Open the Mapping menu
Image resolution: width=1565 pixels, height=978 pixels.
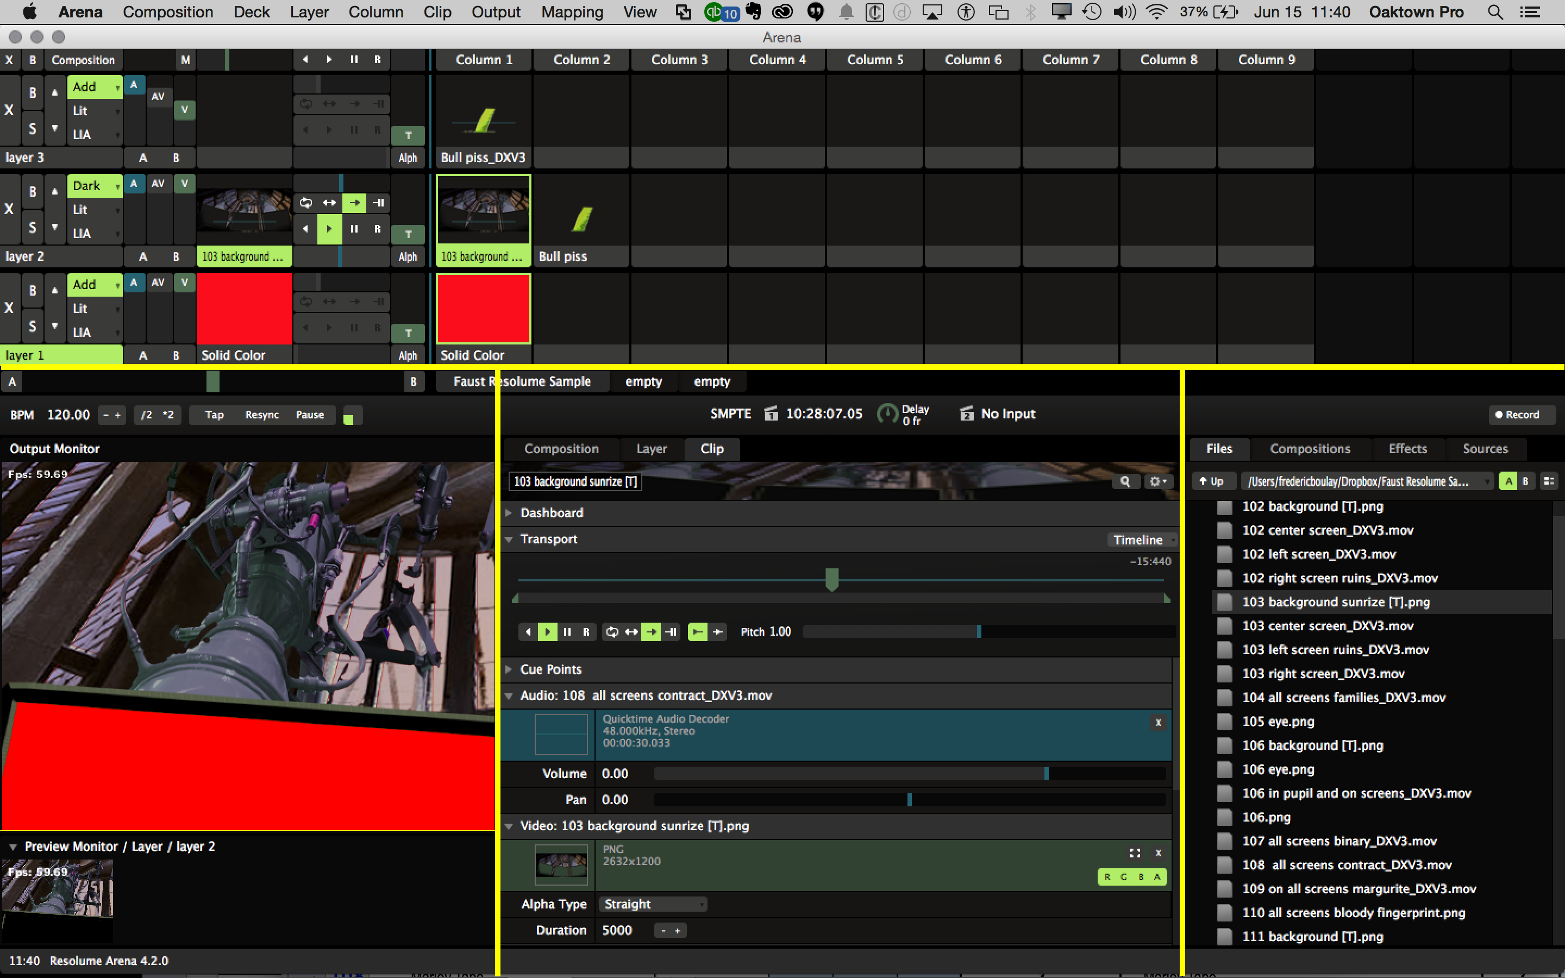572,11
